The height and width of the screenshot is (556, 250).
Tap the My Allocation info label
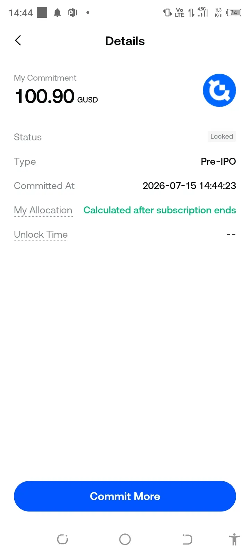43,210
